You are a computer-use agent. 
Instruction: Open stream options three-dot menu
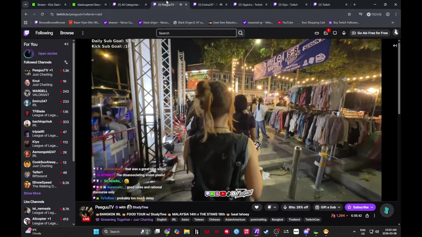[374, 216]
